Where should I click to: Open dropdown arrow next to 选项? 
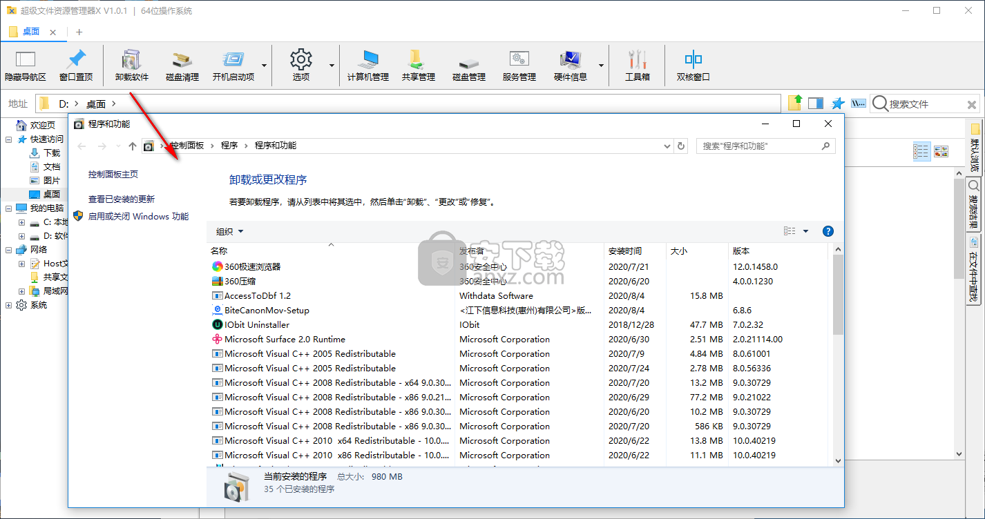pos(332,66)
